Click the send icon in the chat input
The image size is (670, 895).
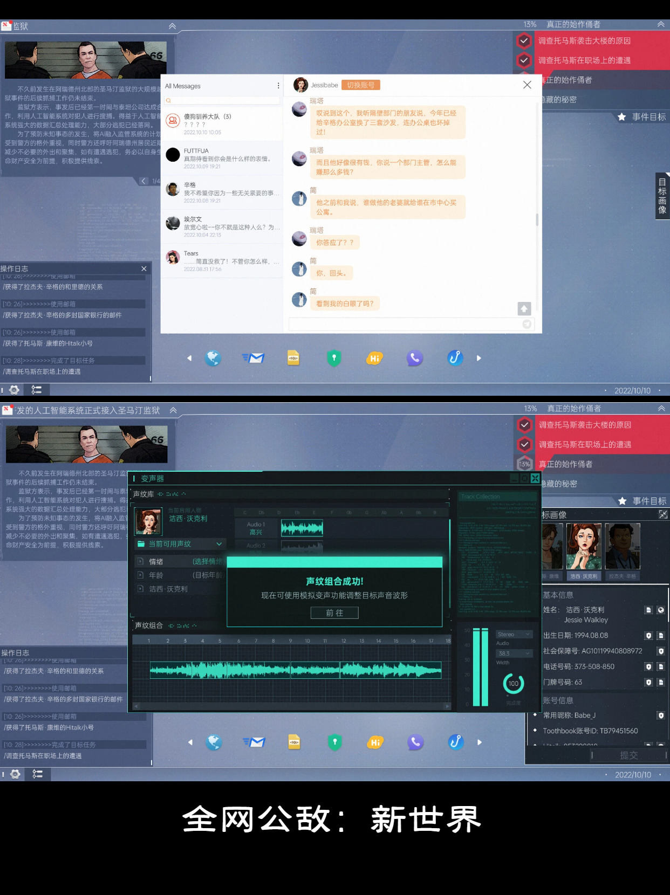527,324
